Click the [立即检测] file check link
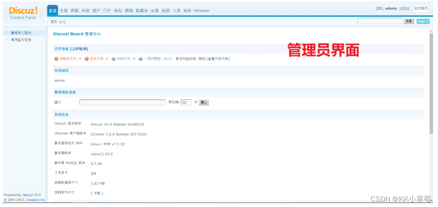Image resolution: width=438 pixels, height=207 pixels. tap(79, 49)
